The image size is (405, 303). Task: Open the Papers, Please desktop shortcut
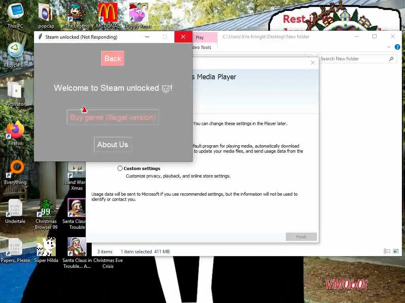[x=15, y=251]
